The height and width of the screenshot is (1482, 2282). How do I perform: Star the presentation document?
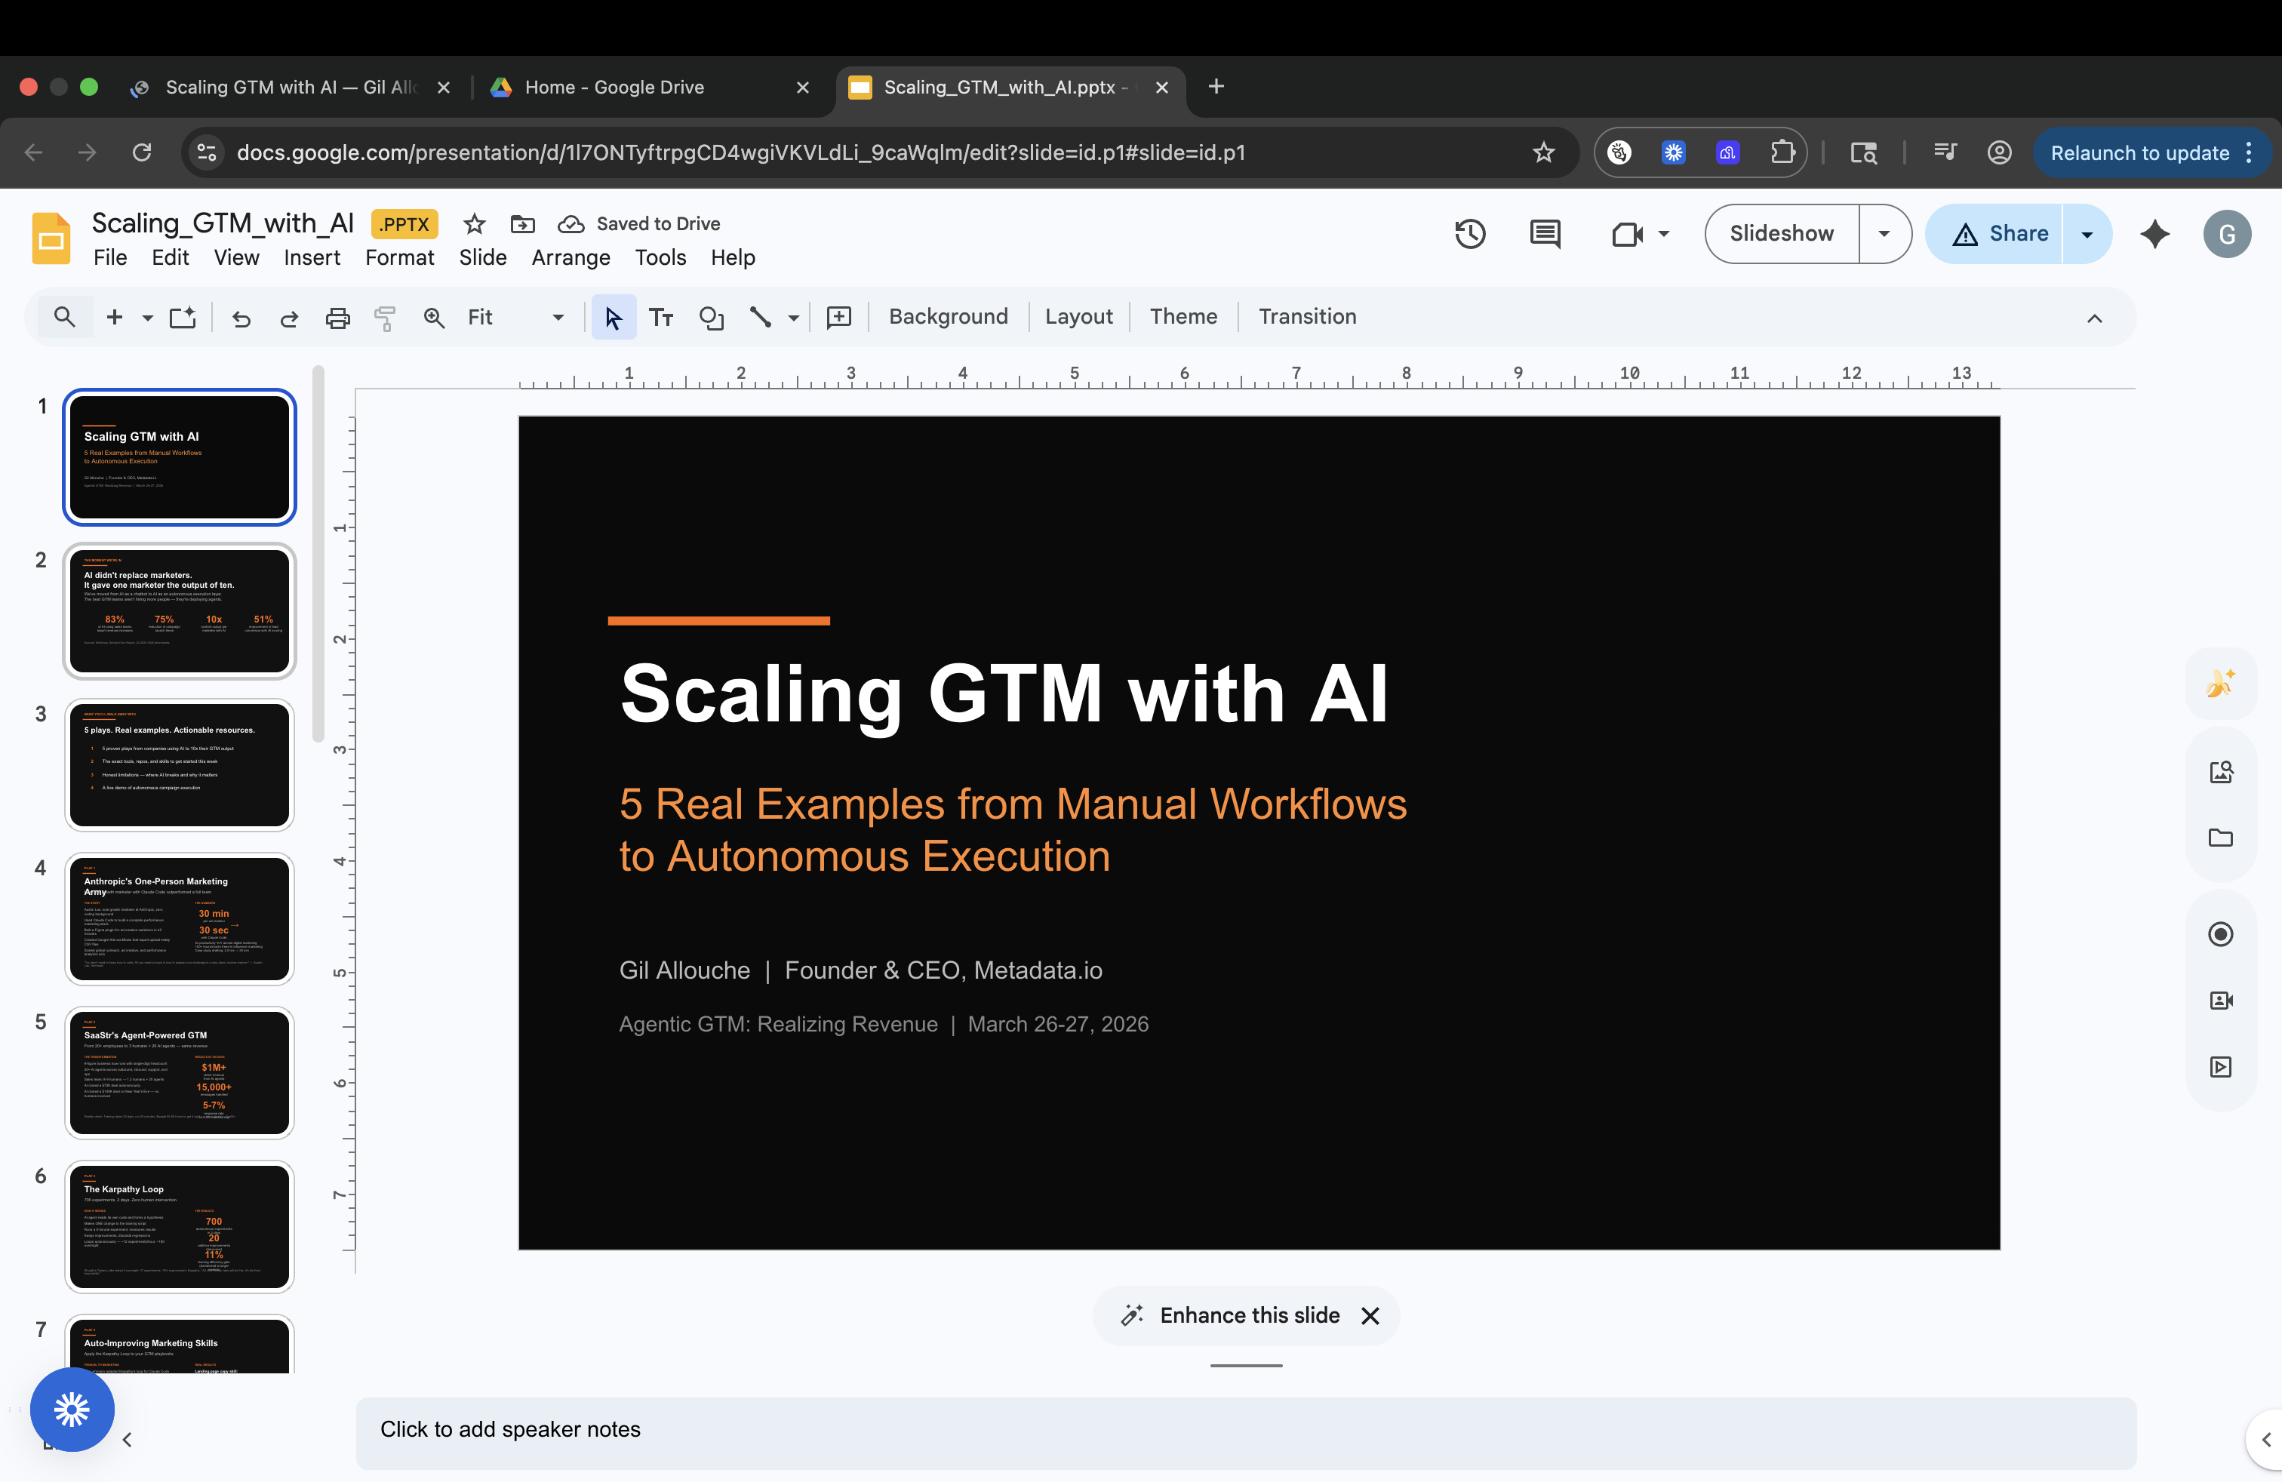[474, 223]
